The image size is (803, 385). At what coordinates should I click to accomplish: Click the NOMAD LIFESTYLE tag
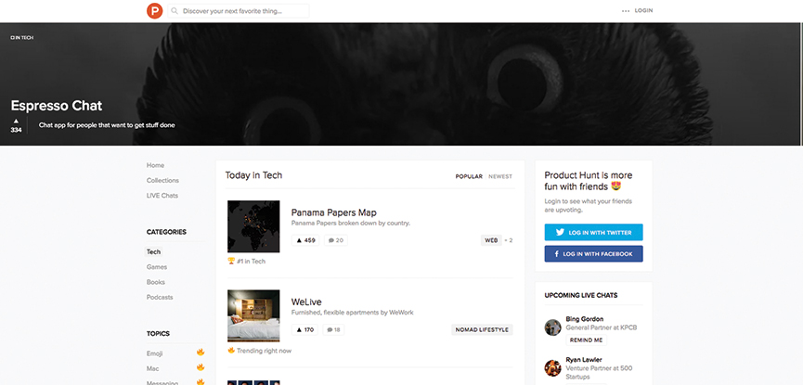[482, 329]
